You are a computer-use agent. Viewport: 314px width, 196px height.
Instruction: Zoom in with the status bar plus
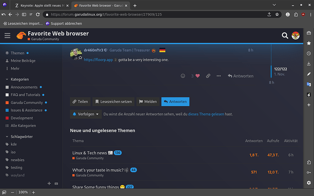(33, 192)
